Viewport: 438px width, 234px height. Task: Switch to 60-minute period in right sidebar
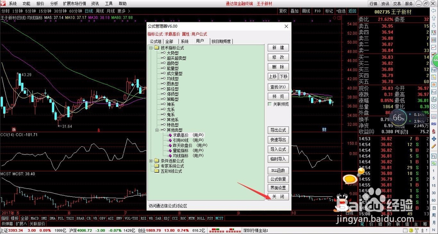click(x=434, y=200)
